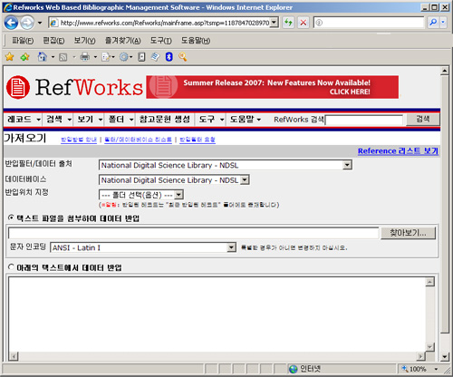Open RefWorks 도움말 dropdown menu

245,120
